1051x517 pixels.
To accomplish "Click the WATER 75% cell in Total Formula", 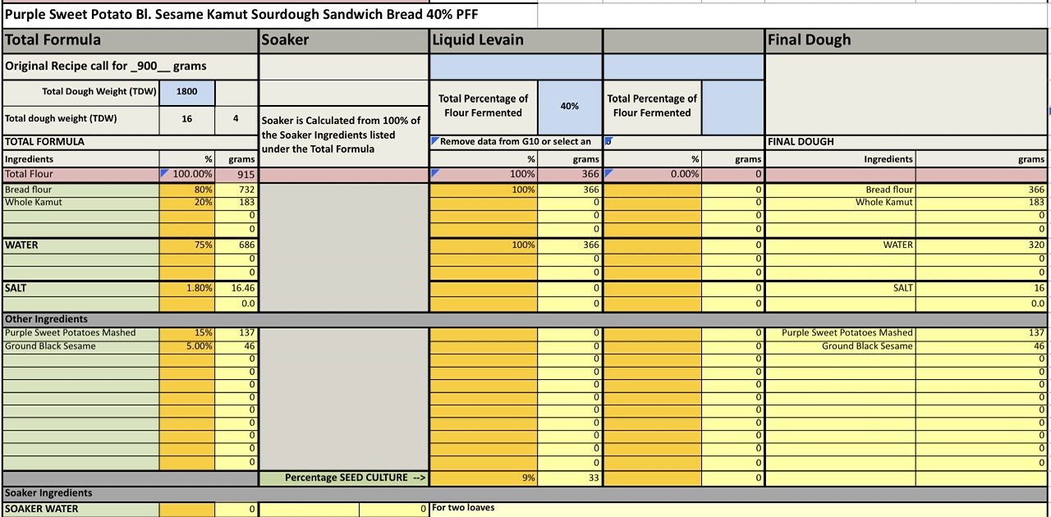I will point(187,245).
